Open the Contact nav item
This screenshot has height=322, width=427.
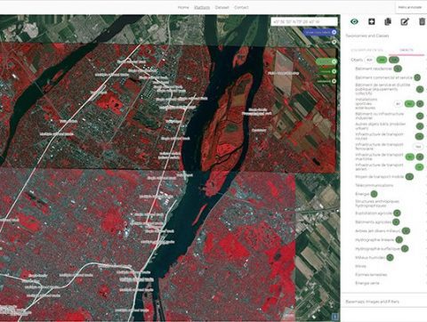click(x=241, y=7)
